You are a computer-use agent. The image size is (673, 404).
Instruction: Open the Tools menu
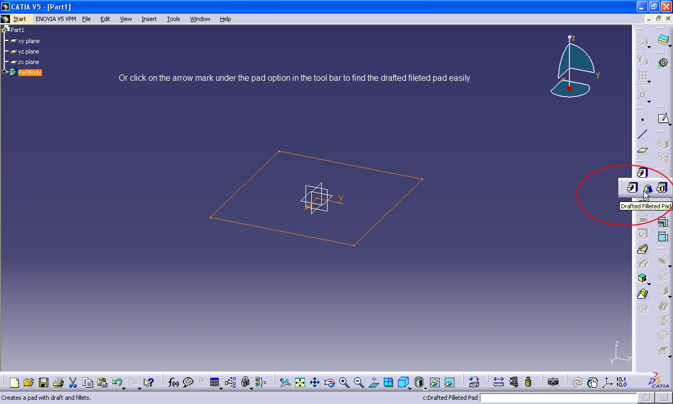173,19
